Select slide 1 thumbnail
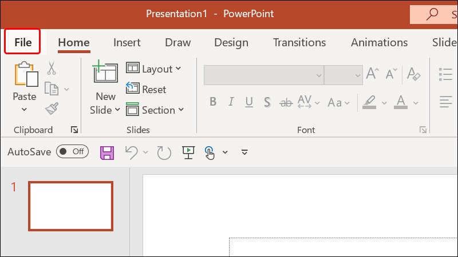458x257 pixels. coord(70,206)
